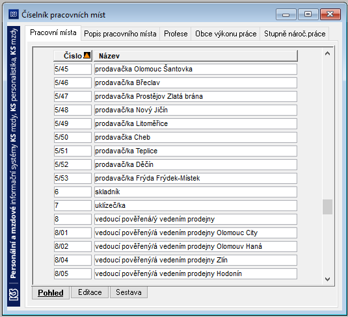This screenshot has height=317, width=348.
Task: Select the Pohled view button
Action: (51, 292)
